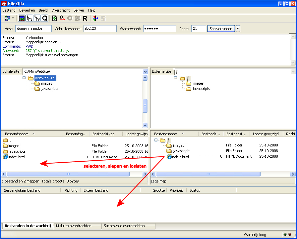Click local list scroll left arrow
The image size is (297, 239).
point(4,174)
